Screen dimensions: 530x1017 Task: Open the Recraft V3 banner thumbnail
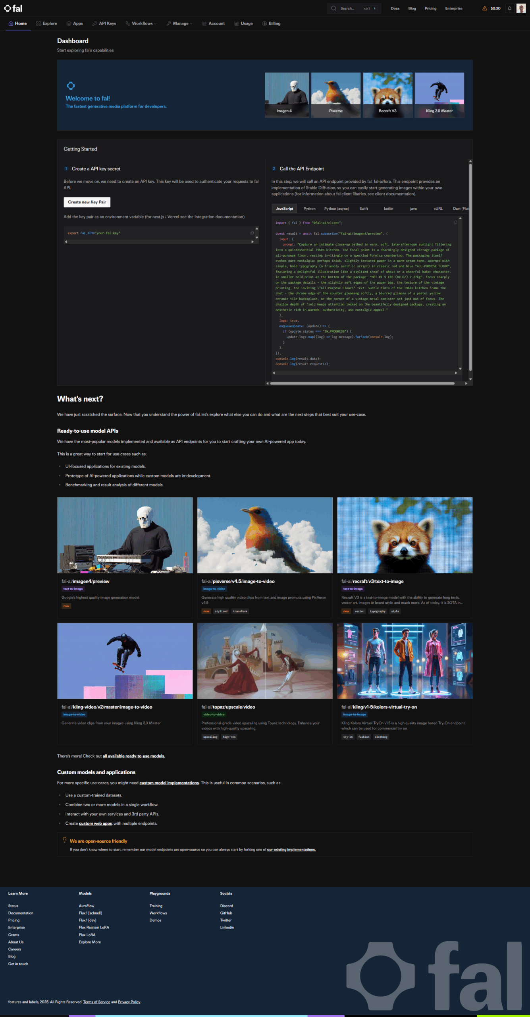387,95
